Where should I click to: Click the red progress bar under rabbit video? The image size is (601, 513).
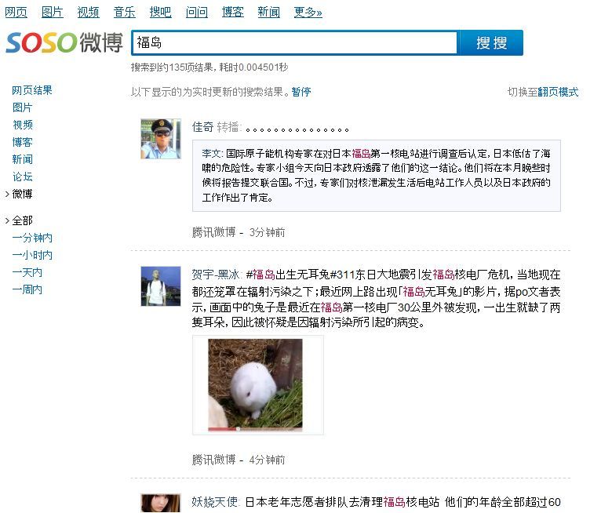tap(223, 429)
